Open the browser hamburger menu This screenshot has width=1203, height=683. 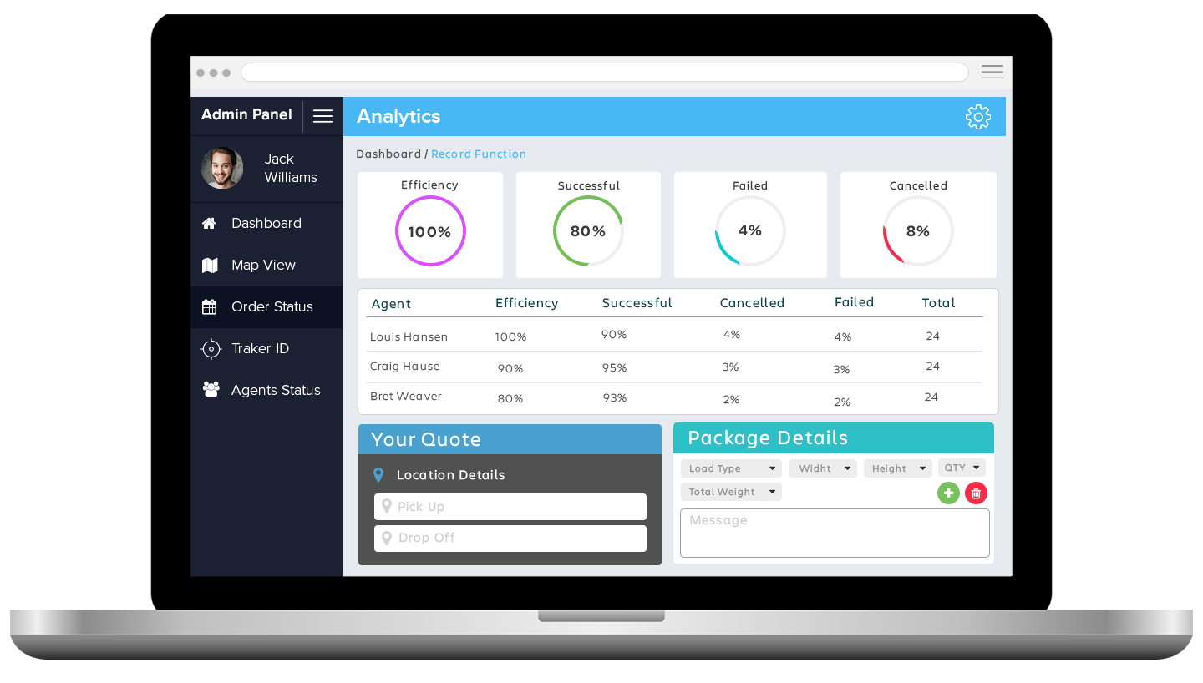pyautogui.click(x=992, y=72)
